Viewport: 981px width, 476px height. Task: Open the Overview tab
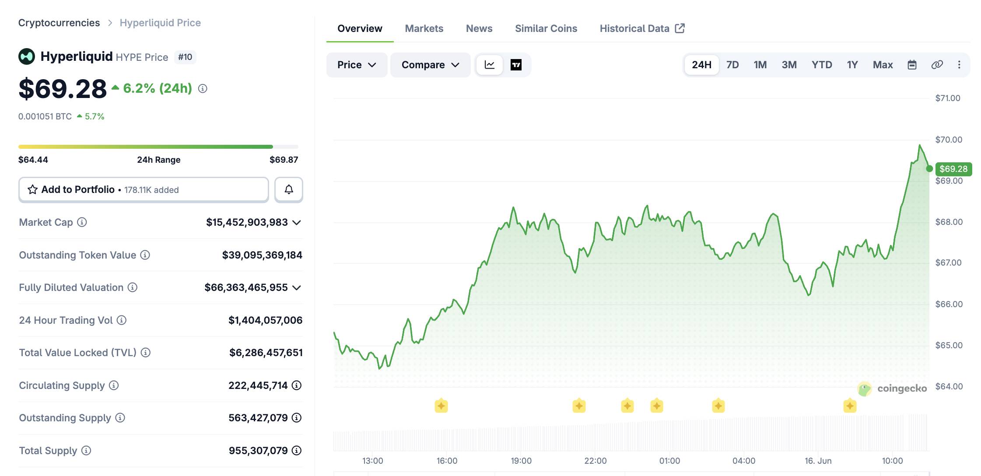click(360, 28)
